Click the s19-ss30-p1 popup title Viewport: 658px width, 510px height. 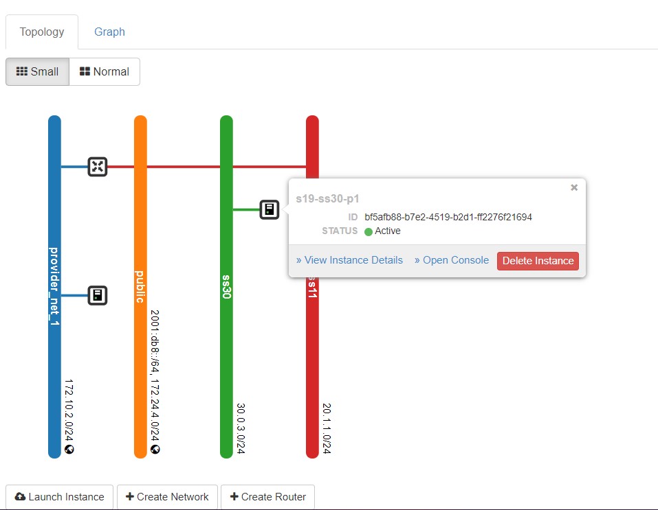click(327, 198)
